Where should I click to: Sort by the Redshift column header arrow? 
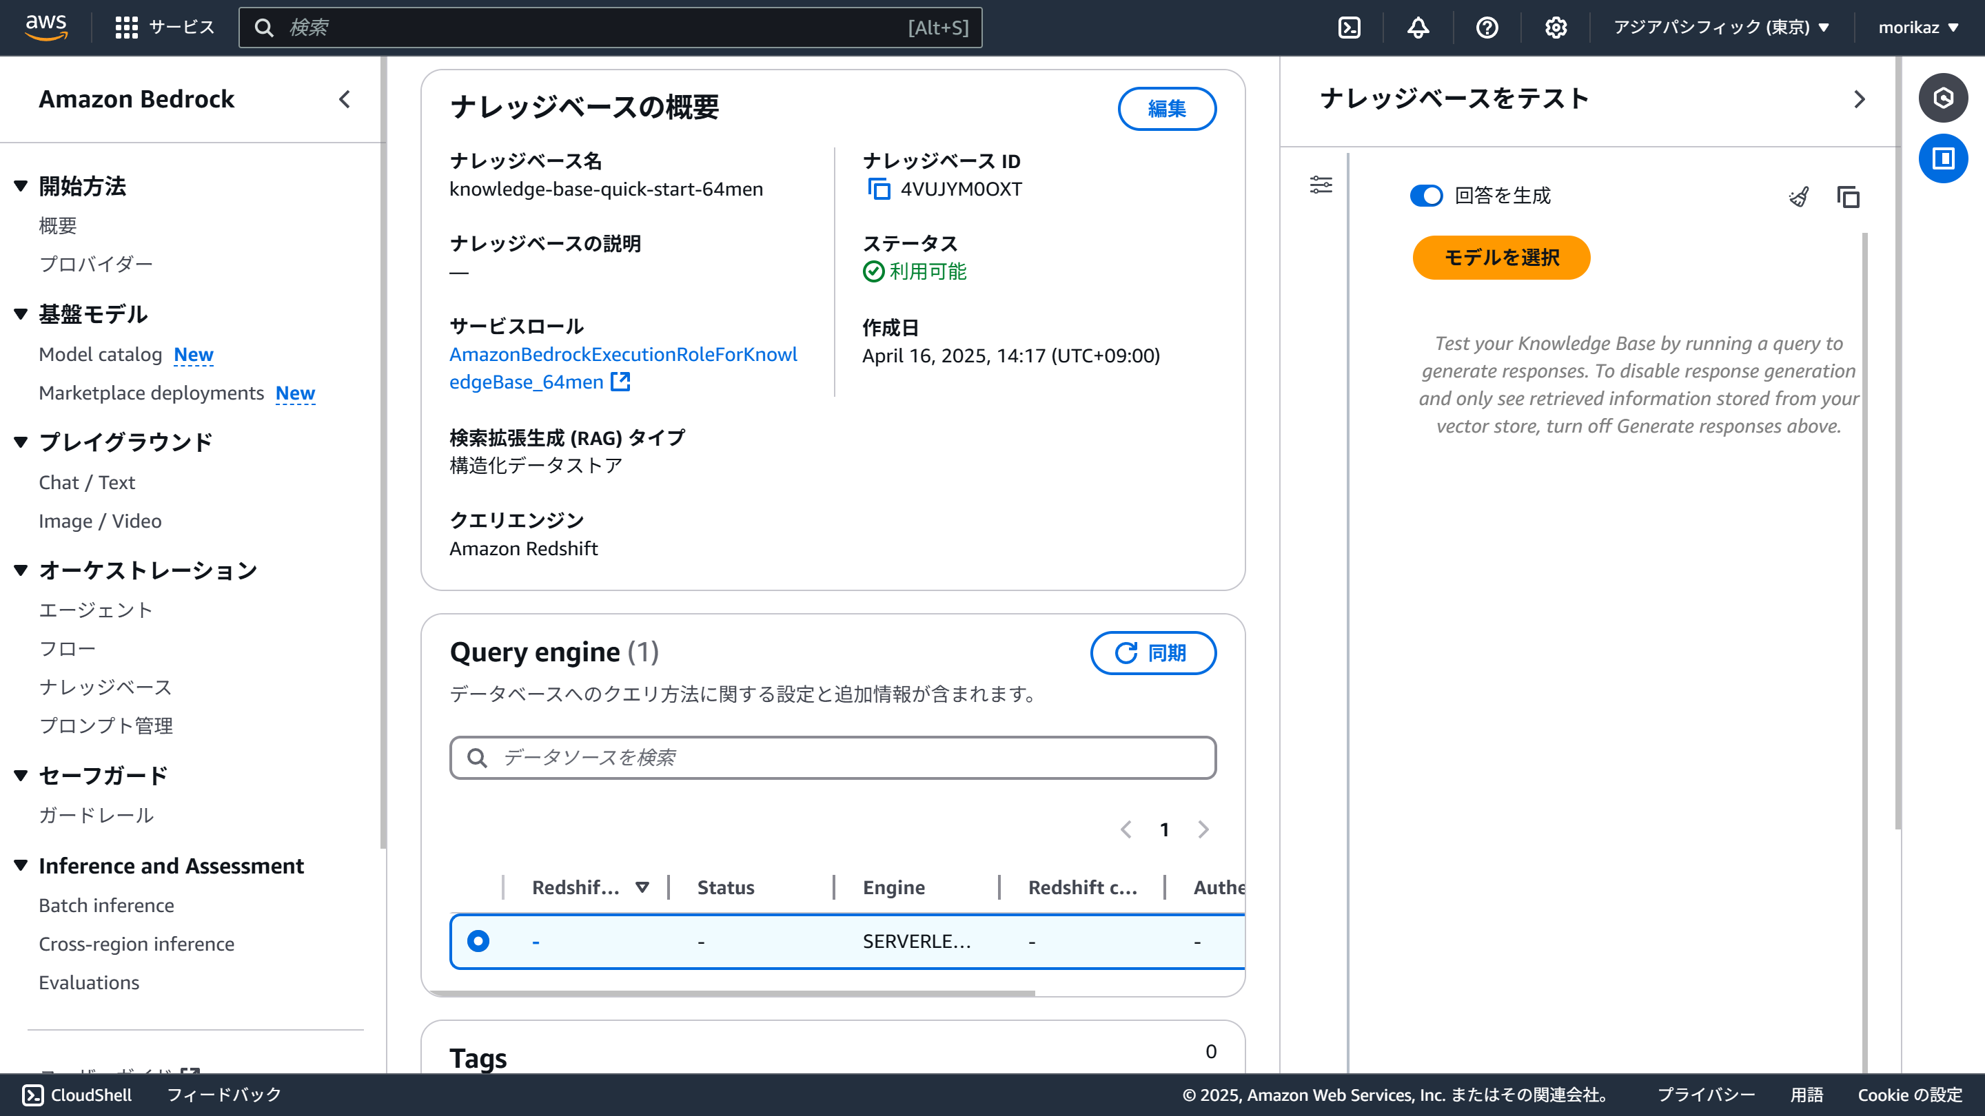(642, 887)
